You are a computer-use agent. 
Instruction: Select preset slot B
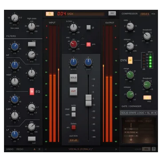pyautogui.click(x=40, y=149)
